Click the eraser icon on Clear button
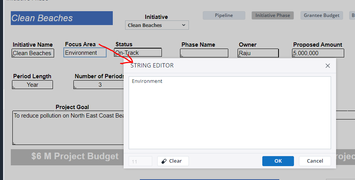355x180 pixels. [164, 161]
